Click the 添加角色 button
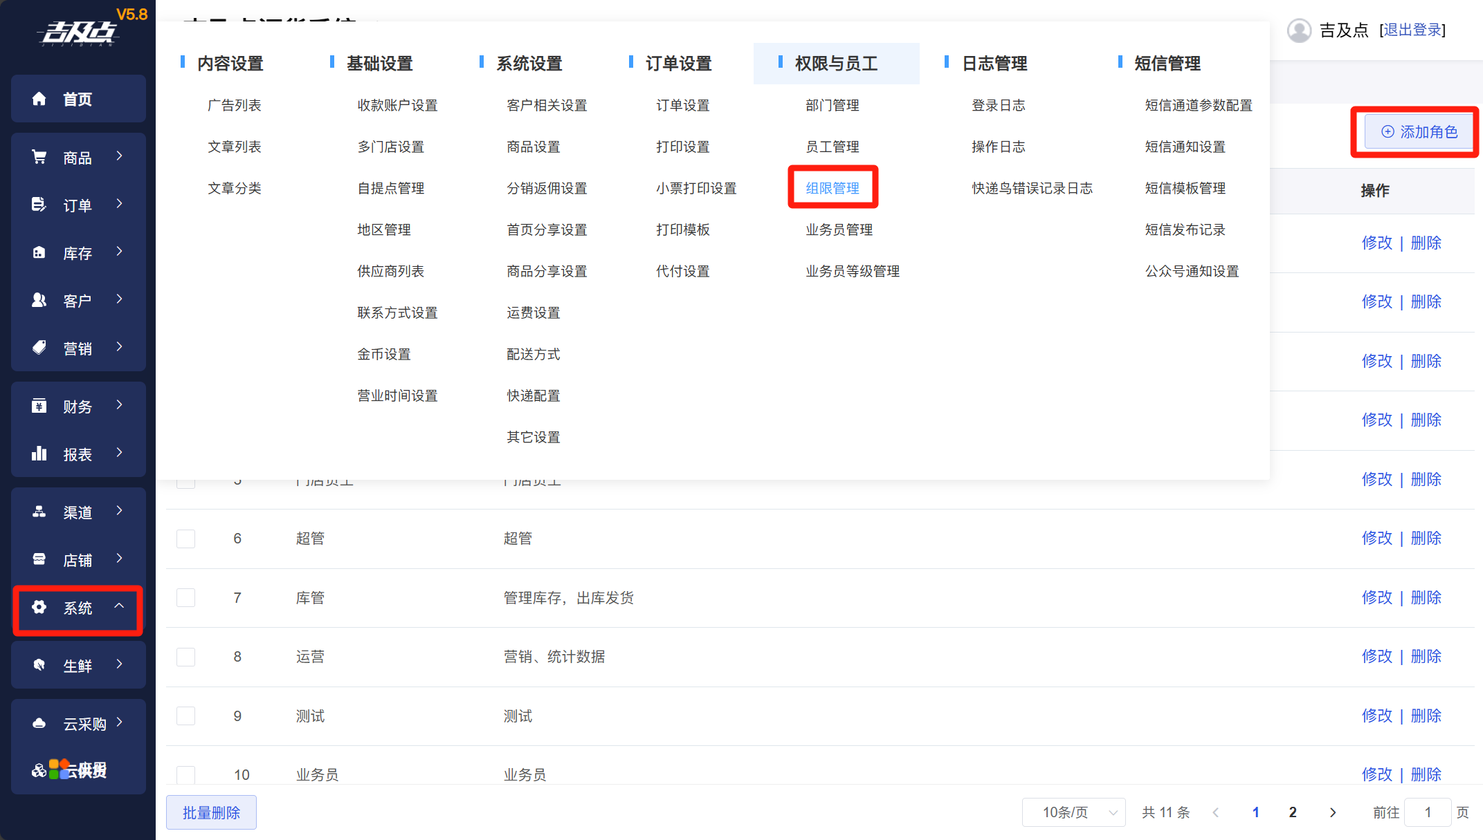 (x=1419, y=131)
